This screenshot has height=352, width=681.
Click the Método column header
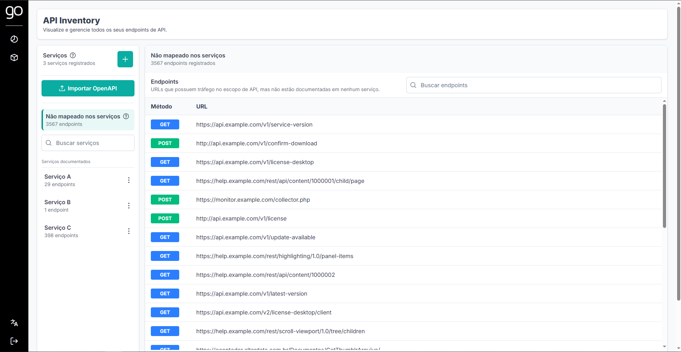[161, 106]
